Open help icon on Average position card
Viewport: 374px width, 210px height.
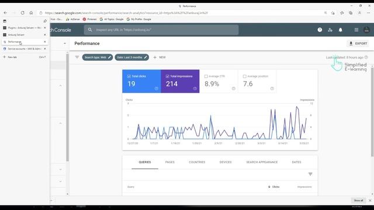(x=272, y=89)
